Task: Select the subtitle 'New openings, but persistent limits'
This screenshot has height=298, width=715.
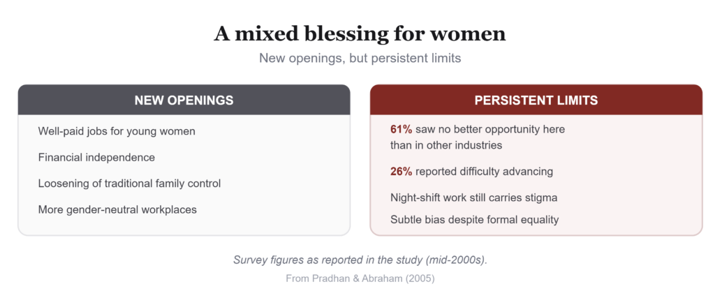Action: tap(360, 59)
